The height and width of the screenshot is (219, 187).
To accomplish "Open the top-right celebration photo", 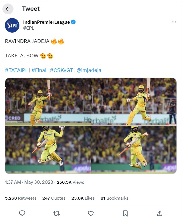I will (134, 102).
